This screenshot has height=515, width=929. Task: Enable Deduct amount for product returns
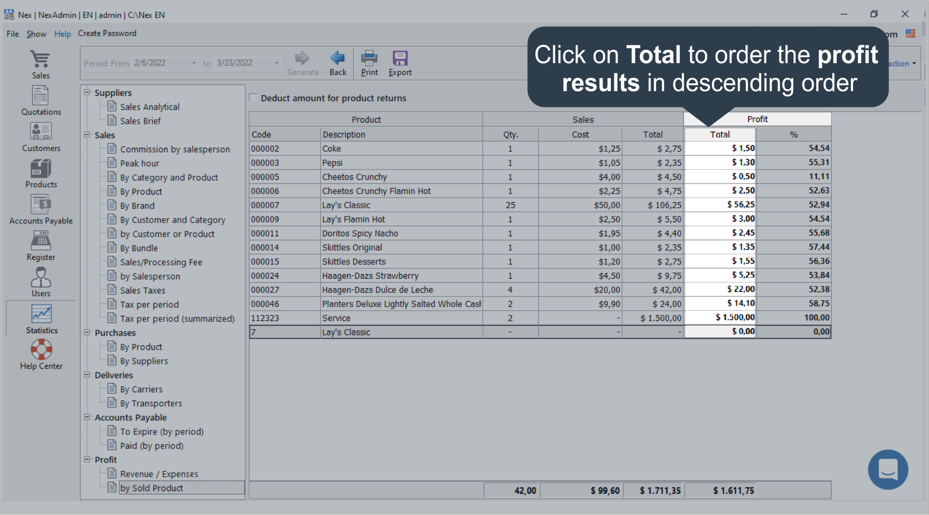coord(253,97)
